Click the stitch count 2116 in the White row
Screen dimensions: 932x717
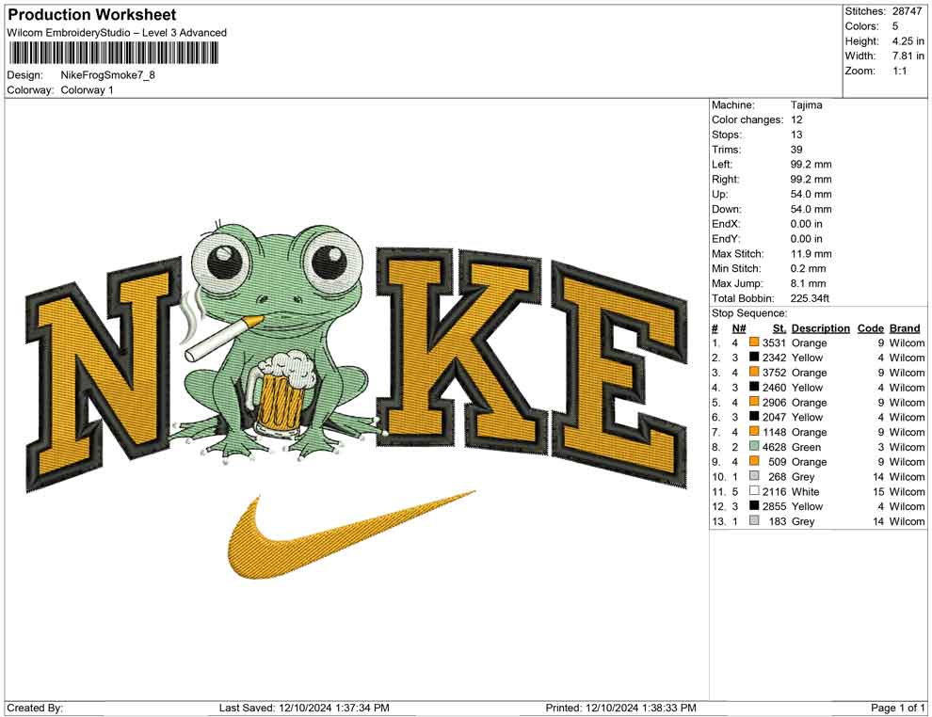point(774,491)
